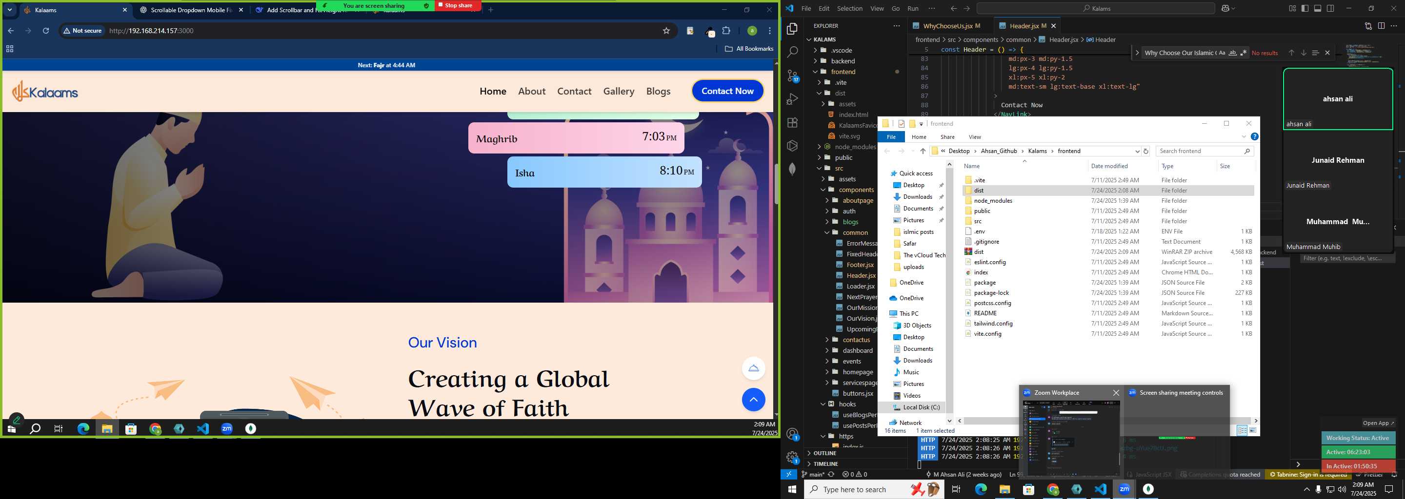1405x499 pixels.
Task: Open the Blogs link in Kalaams navbar
Action: pyautogui.click(x=658, y=92)
